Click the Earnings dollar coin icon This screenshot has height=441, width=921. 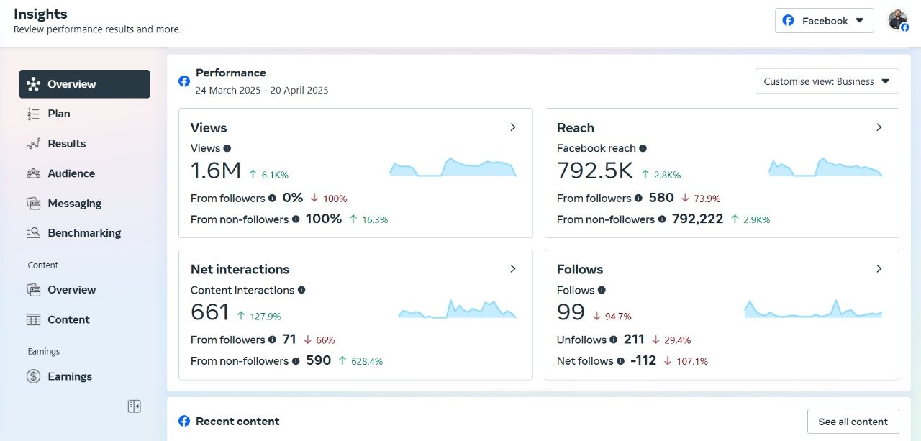(x=33, y=376)
